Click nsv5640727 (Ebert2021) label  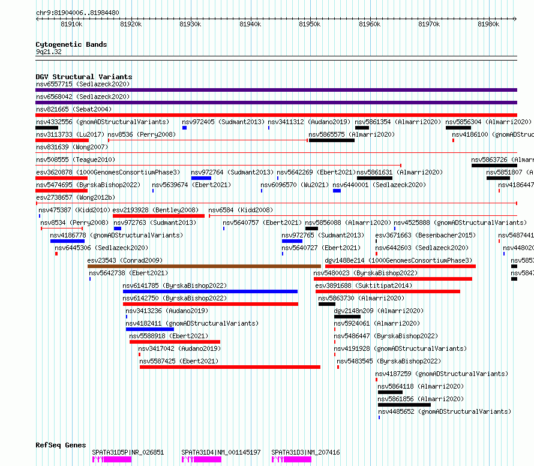coord(321,248)
